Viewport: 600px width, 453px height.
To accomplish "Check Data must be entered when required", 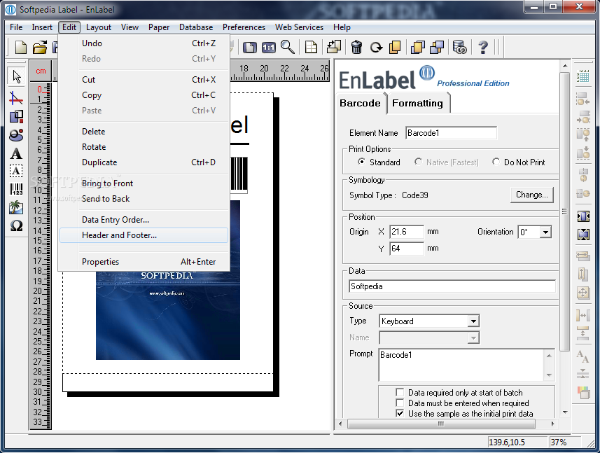I will (x=400, y=403).
